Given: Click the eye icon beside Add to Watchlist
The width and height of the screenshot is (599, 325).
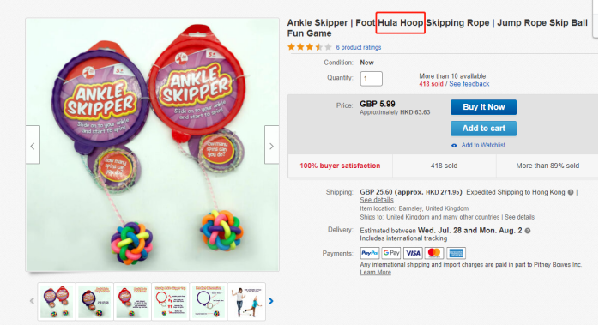Looking at the screenshot, I should tap(454, 146).
